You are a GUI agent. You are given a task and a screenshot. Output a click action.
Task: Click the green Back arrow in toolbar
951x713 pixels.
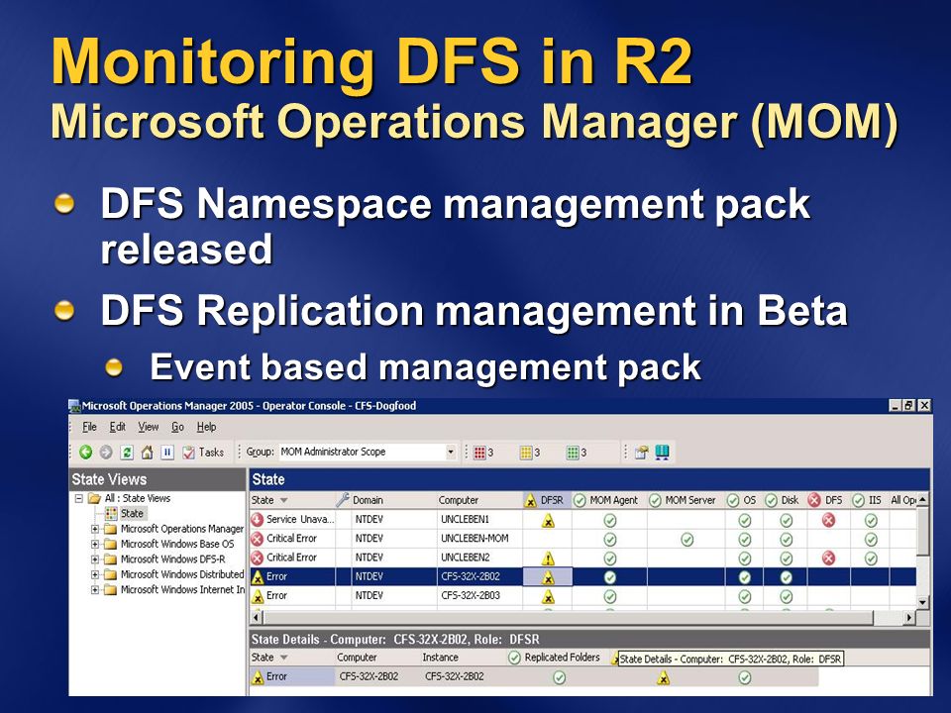coord(85,452)
